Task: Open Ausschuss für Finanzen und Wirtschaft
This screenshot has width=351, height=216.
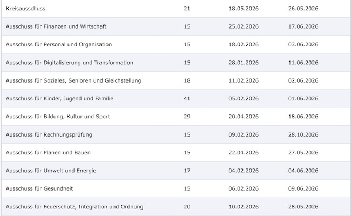Action: tap(56, 26)
